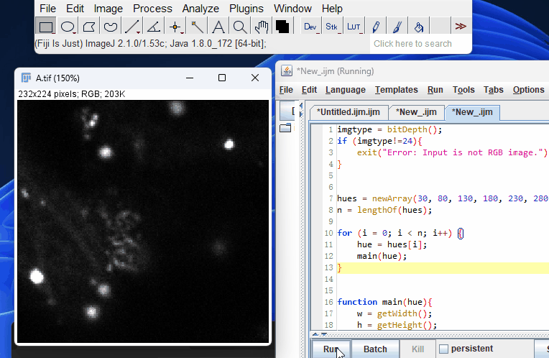Click the ImageJ search field

[x=420, y=44]
